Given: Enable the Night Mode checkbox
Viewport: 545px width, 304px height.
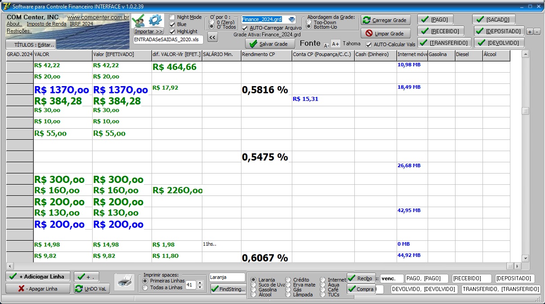Looking at the screenshot, I should (x=172, y=17).
